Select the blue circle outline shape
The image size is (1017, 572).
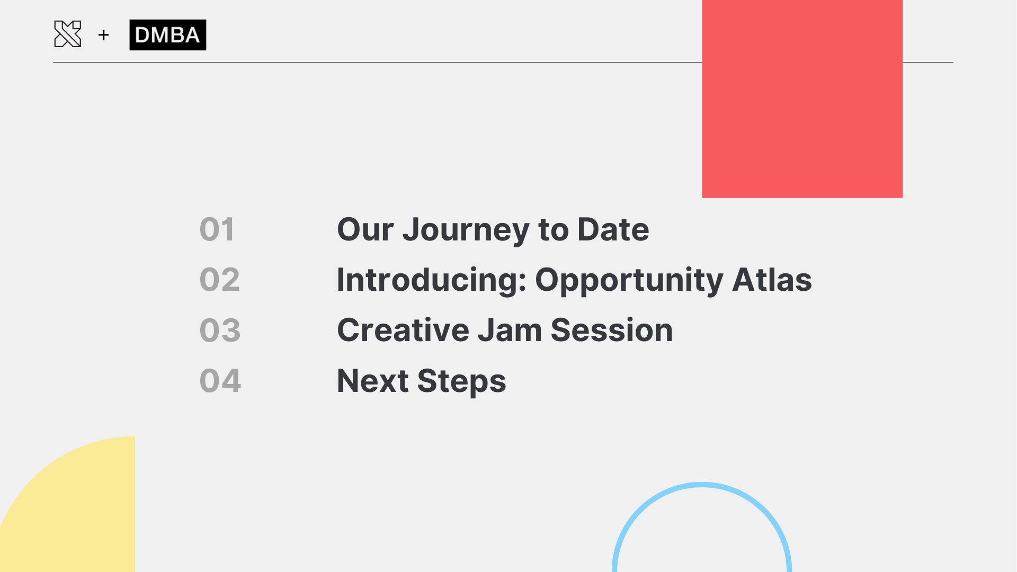[702, 527]
